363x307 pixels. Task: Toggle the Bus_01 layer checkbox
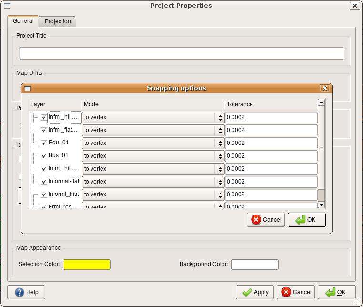click(x=44, y=156)
